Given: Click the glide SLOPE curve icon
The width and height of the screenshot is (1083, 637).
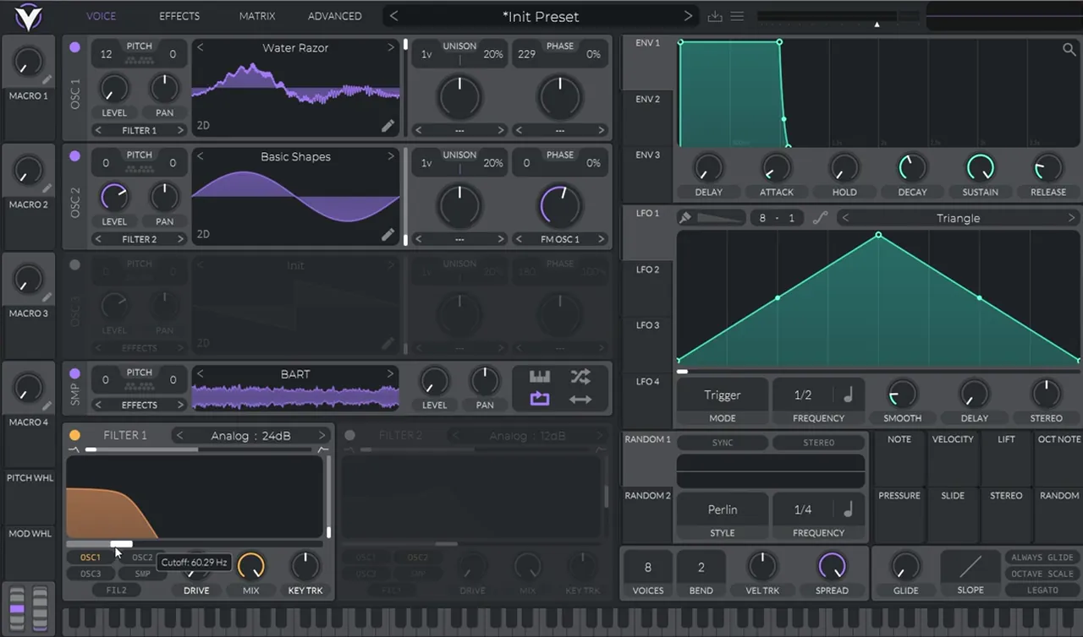Looking at the screenshot, I should (x=970, y=566).
